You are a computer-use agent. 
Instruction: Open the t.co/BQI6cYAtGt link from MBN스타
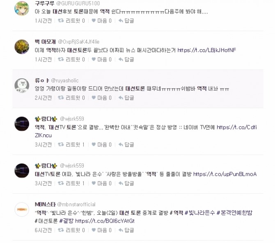[105, 221]
